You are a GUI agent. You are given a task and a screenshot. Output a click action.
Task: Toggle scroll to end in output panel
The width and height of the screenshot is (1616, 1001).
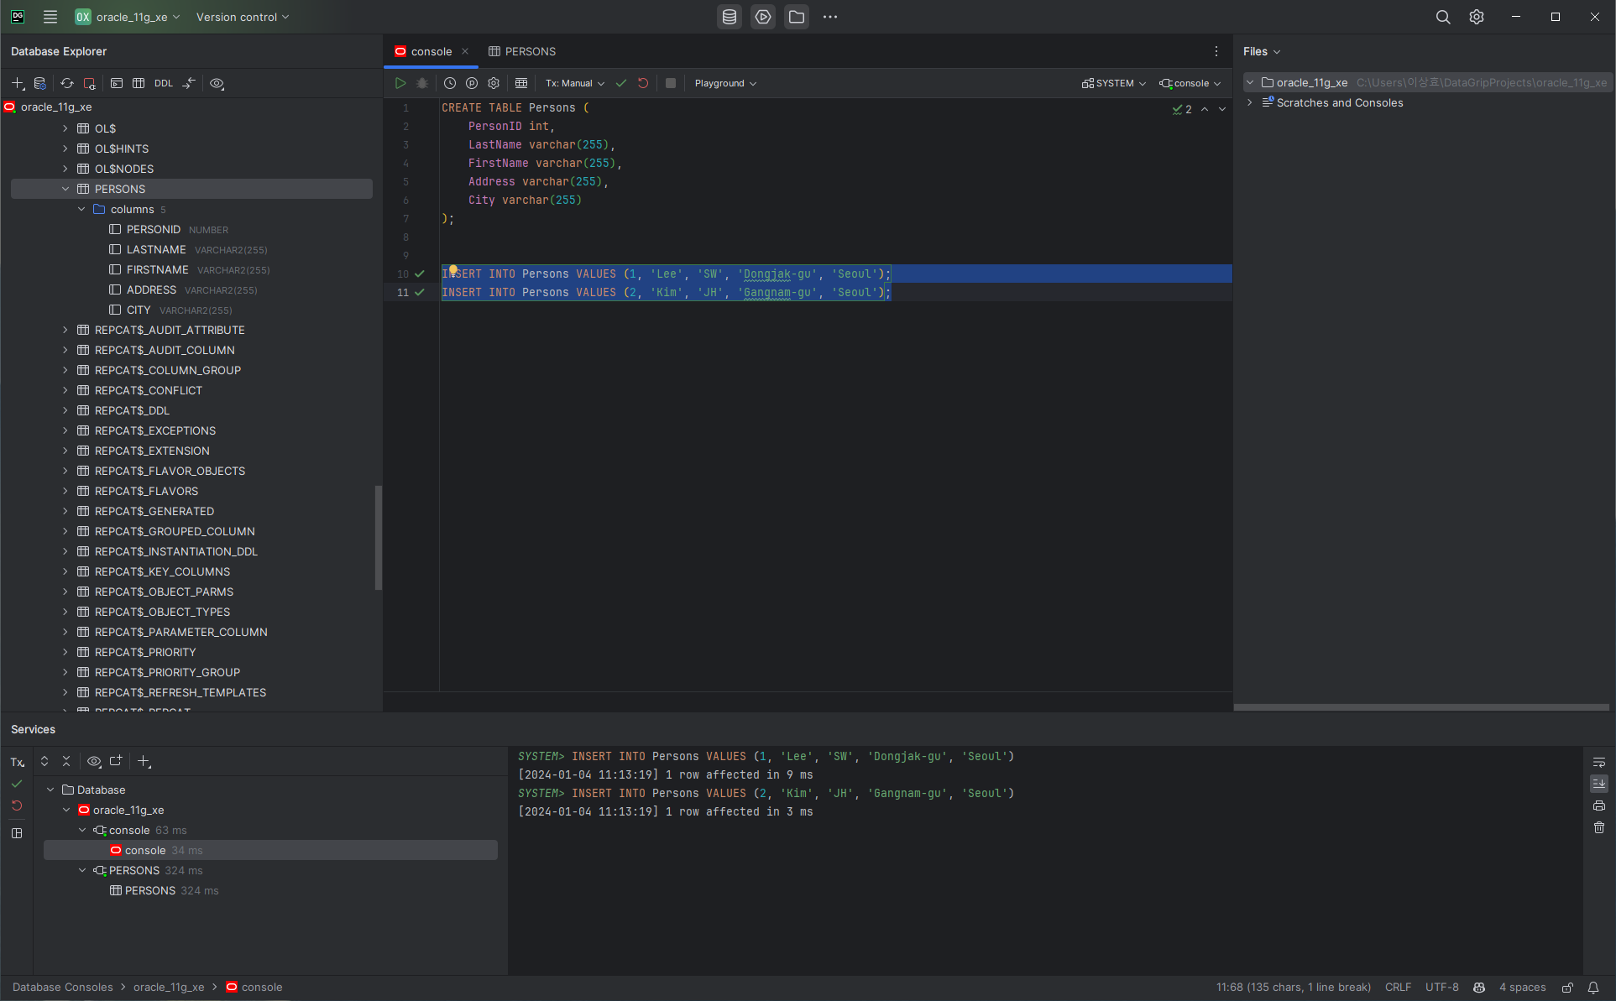coord(1599,783)
